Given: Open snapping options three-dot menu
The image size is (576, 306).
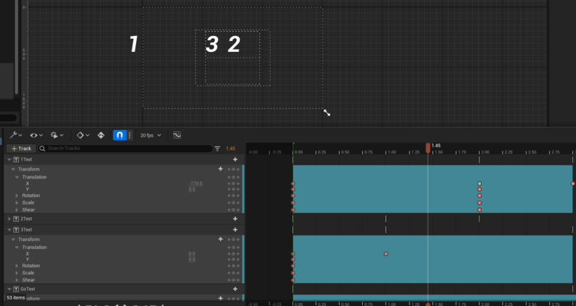Looking at the screenshot, I should (130, 135).
